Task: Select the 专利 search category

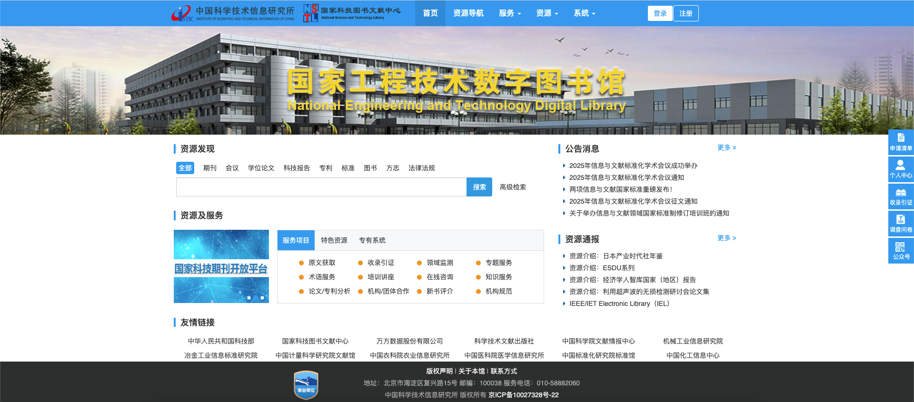Action: [x=326, y=168]
